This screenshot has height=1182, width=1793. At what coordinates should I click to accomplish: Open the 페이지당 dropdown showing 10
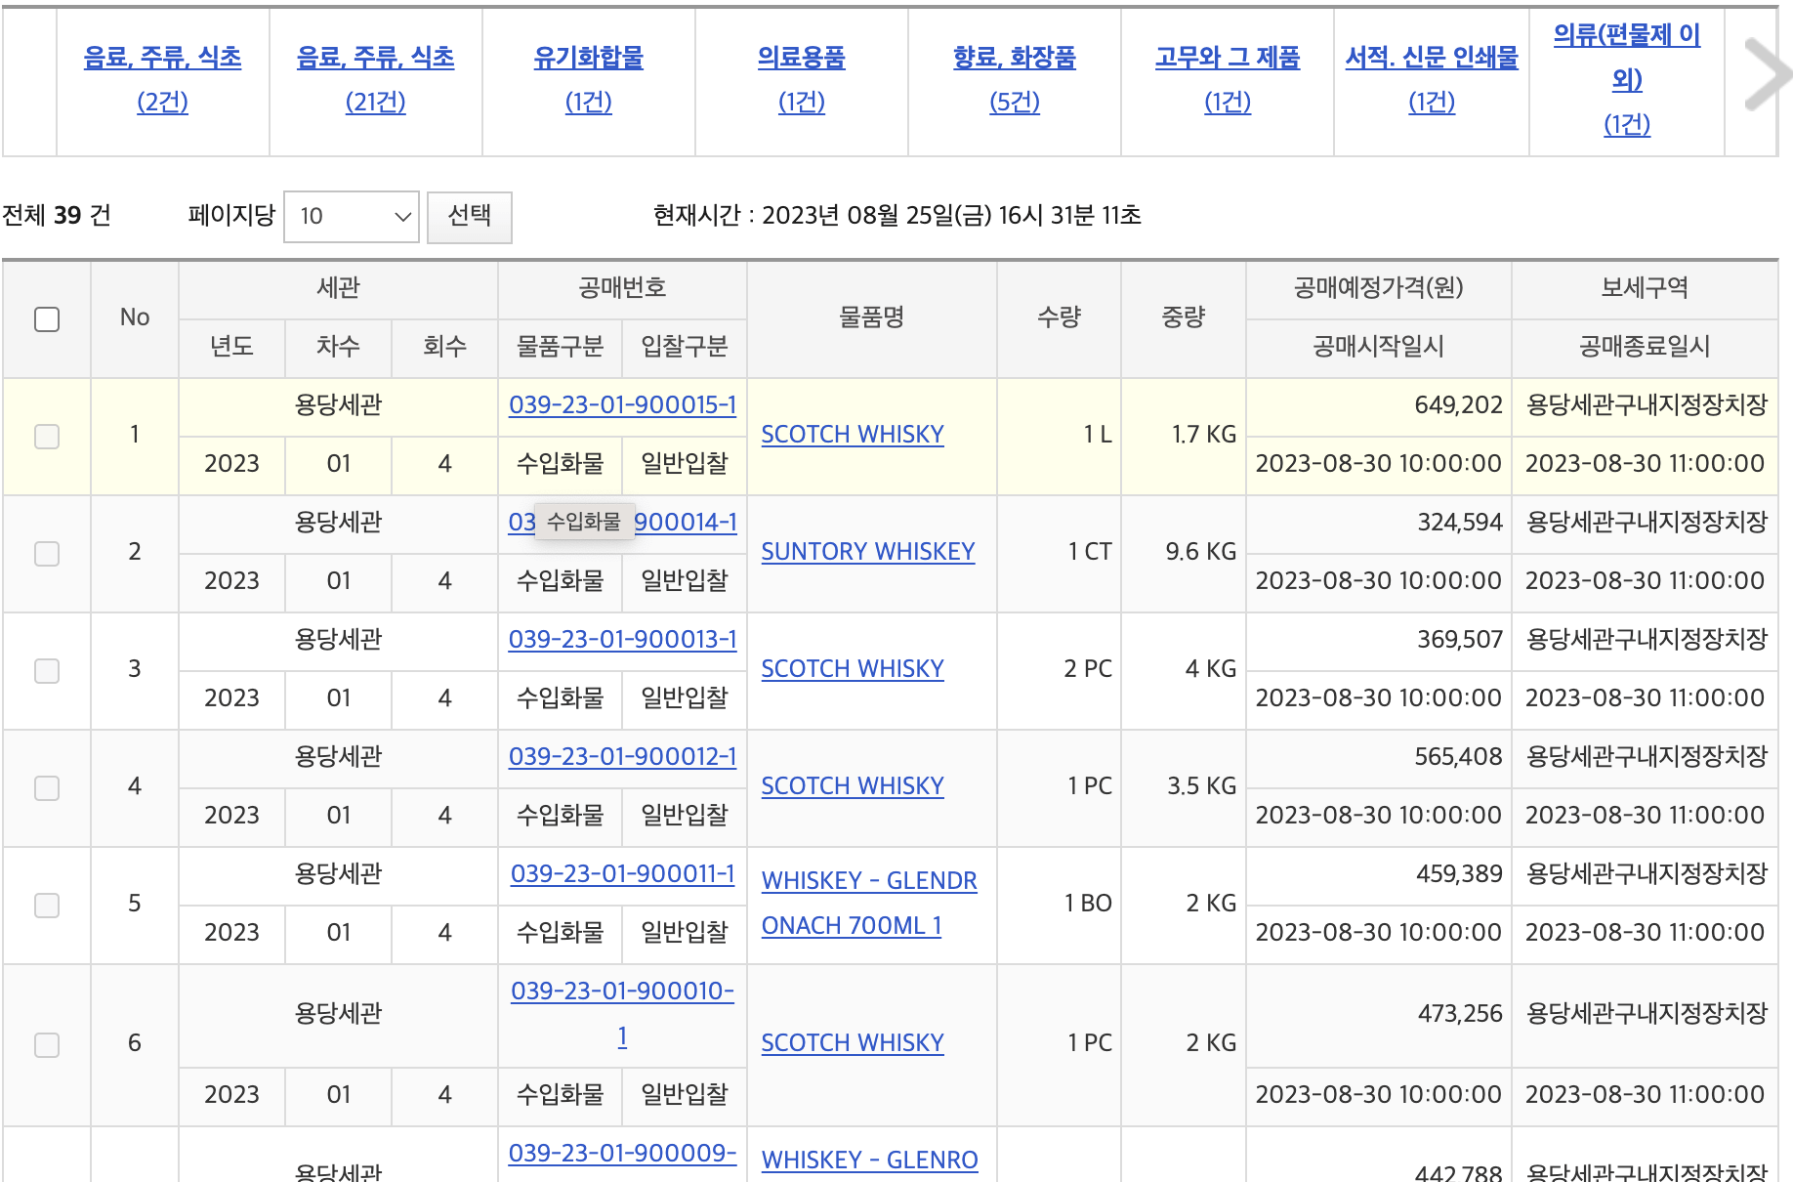click(x=352, y=216)
